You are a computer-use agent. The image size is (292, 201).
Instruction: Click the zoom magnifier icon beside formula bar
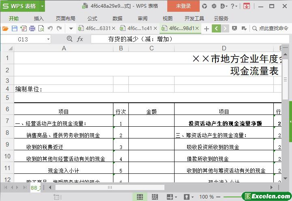[x=70, y=39]
